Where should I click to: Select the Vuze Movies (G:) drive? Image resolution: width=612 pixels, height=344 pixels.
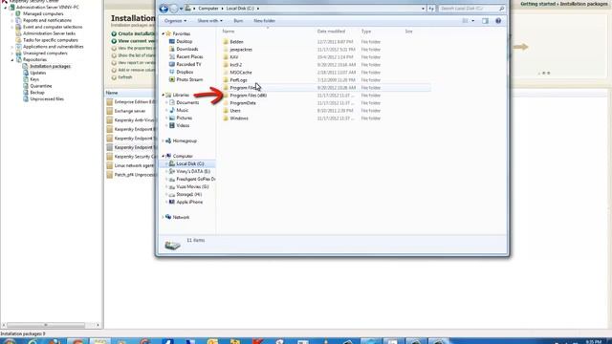click(192, 187)
